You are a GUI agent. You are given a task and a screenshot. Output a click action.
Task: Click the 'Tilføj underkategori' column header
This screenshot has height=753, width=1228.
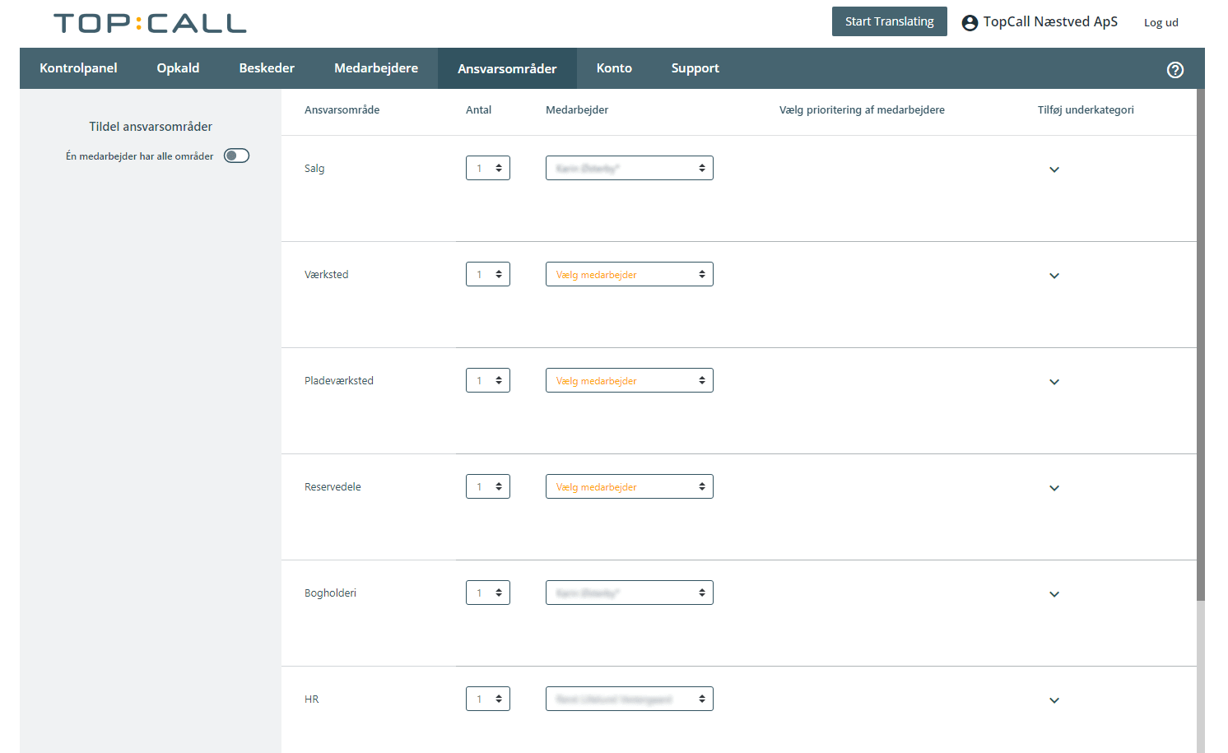click(x=1086, y=109)
